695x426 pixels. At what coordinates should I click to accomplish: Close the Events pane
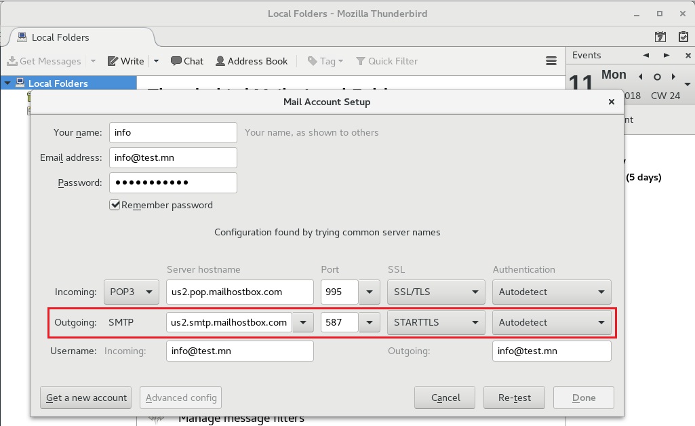(x=688, y=56)
